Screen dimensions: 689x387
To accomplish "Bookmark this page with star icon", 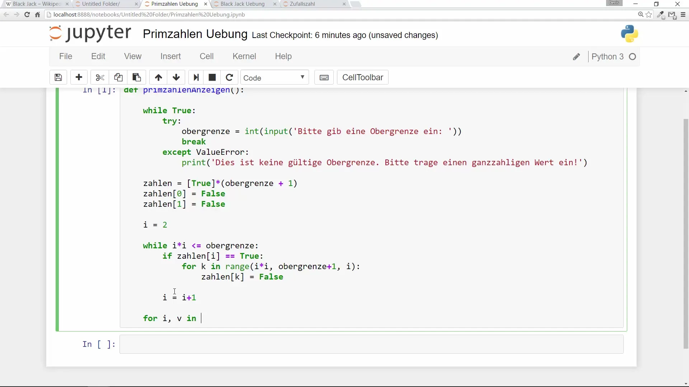I will click(649, 15).
